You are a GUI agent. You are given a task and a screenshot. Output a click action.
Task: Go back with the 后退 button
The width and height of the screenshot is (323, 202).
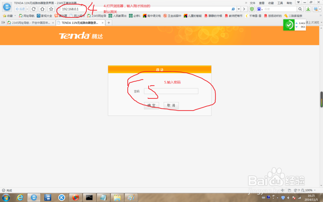[20, 9]
